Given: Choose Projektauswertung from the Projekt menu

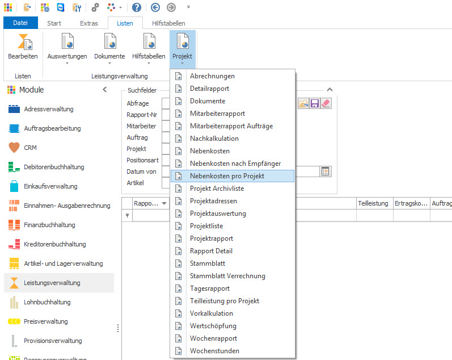Looking at the screenshot, I should [218, 214].
